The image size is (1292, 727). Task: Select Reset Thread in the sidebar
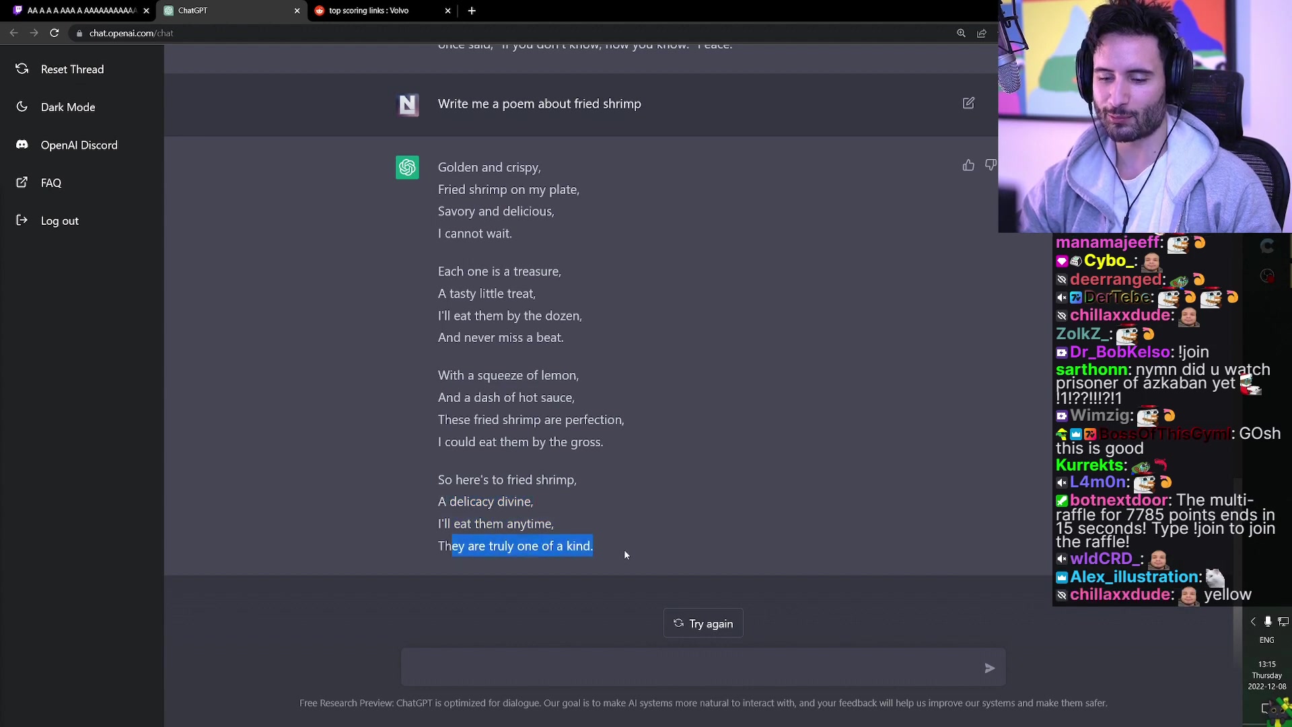(x=72, y=69)
